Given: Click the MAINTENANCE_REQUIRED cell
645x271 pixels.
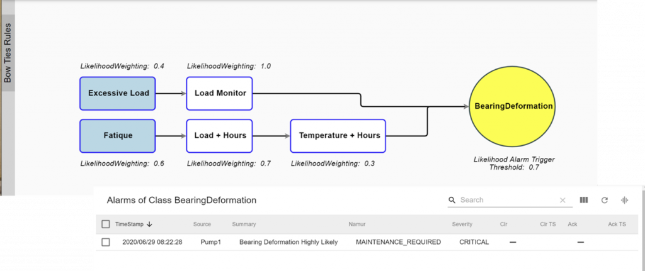Looking at the screenshot, I should [398, 242].
